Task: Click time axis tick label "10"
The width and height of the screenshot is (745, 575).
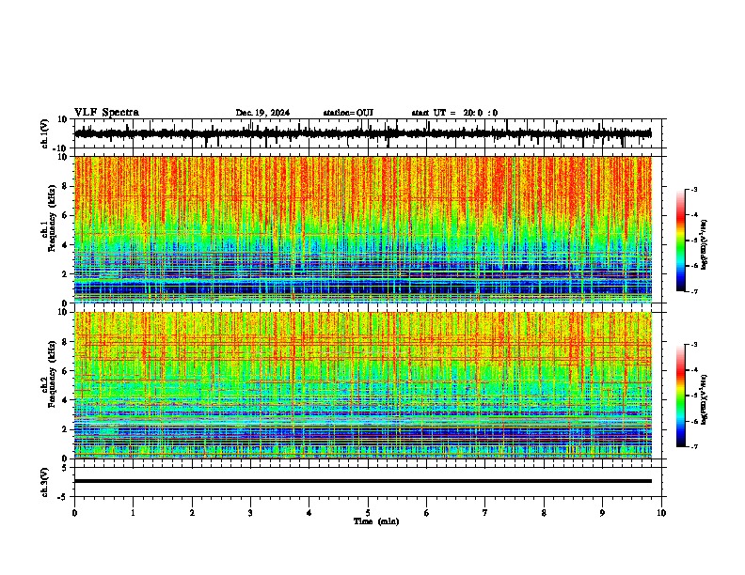Action: click(661, 513)
